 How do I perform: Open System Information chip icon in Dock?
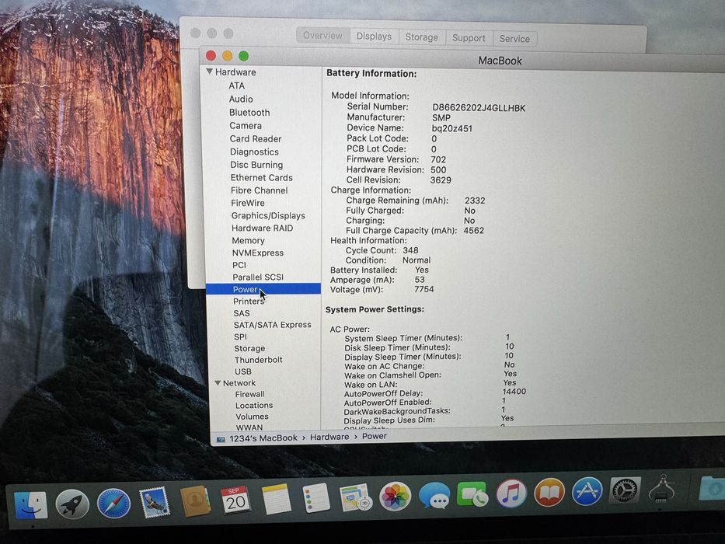(x=663, y=490)
